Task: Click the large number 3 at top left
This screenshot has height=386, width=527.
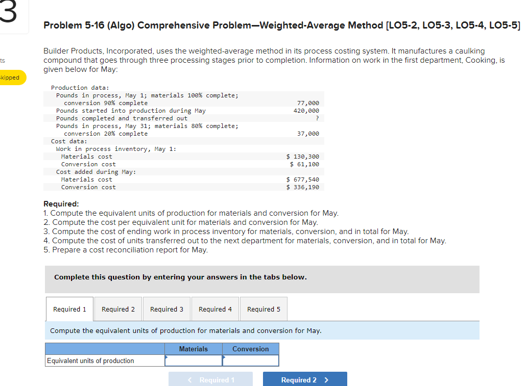Action: click(9, 10)
